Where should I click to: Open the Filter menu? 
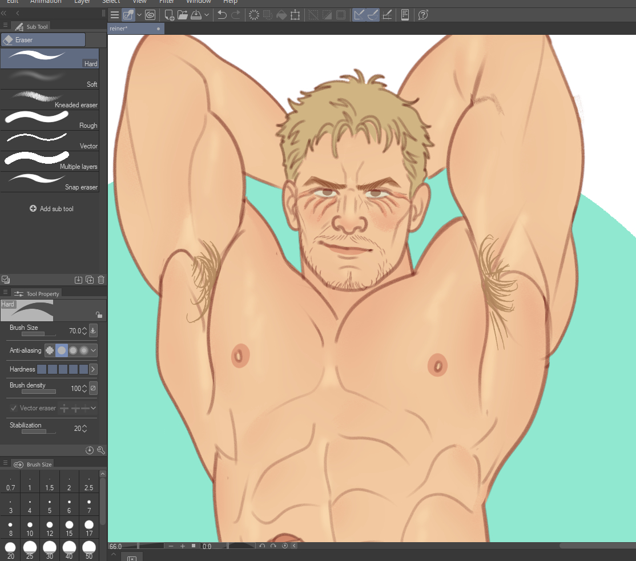click(x=166, y=2)
